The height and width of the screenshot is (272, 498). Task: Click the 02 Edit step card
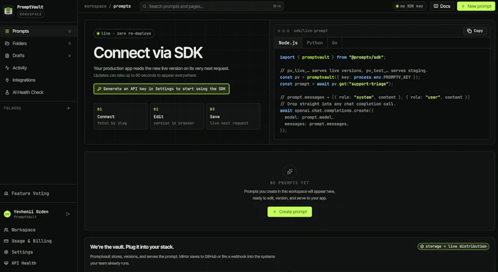[177, 116]
